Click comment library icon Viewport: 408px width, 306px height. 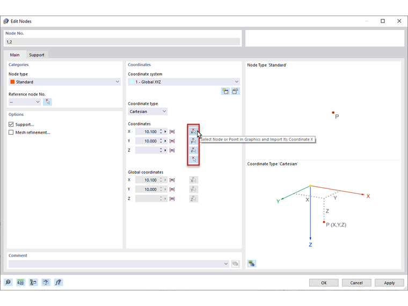tap(235, 264)
